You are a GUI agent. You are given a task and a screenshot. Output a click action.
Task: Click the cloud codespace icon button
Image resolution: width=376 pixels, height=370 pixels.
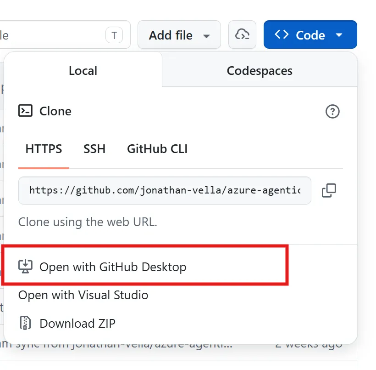point(242,34)
